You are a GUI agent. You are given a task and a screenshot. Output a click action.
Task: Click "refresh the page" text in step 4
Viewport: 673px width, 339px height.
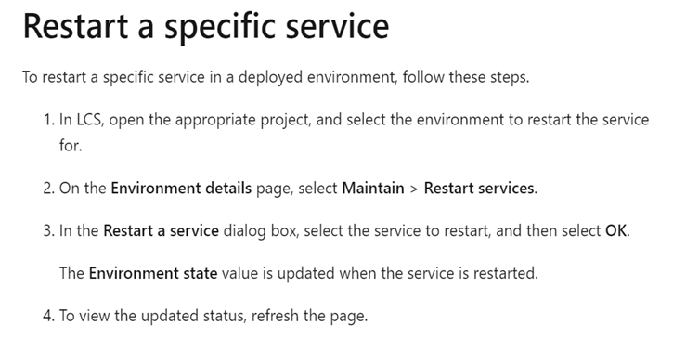pyautogui.click(x=308, y=316)
